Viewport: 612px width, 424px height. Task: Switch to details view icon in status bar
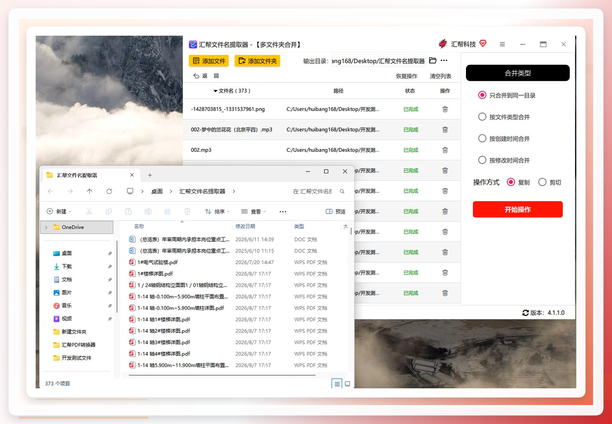[x=337, y=384]
